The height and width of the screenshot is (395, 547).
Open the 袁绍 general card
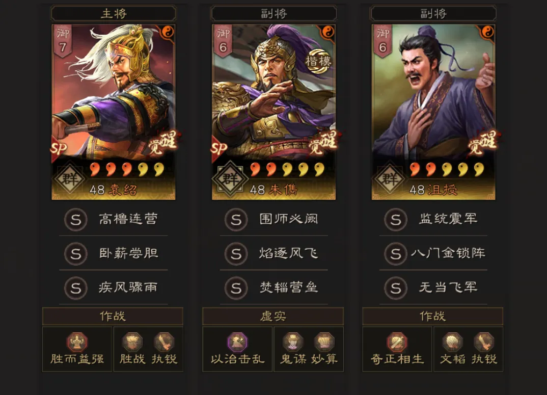114,112
